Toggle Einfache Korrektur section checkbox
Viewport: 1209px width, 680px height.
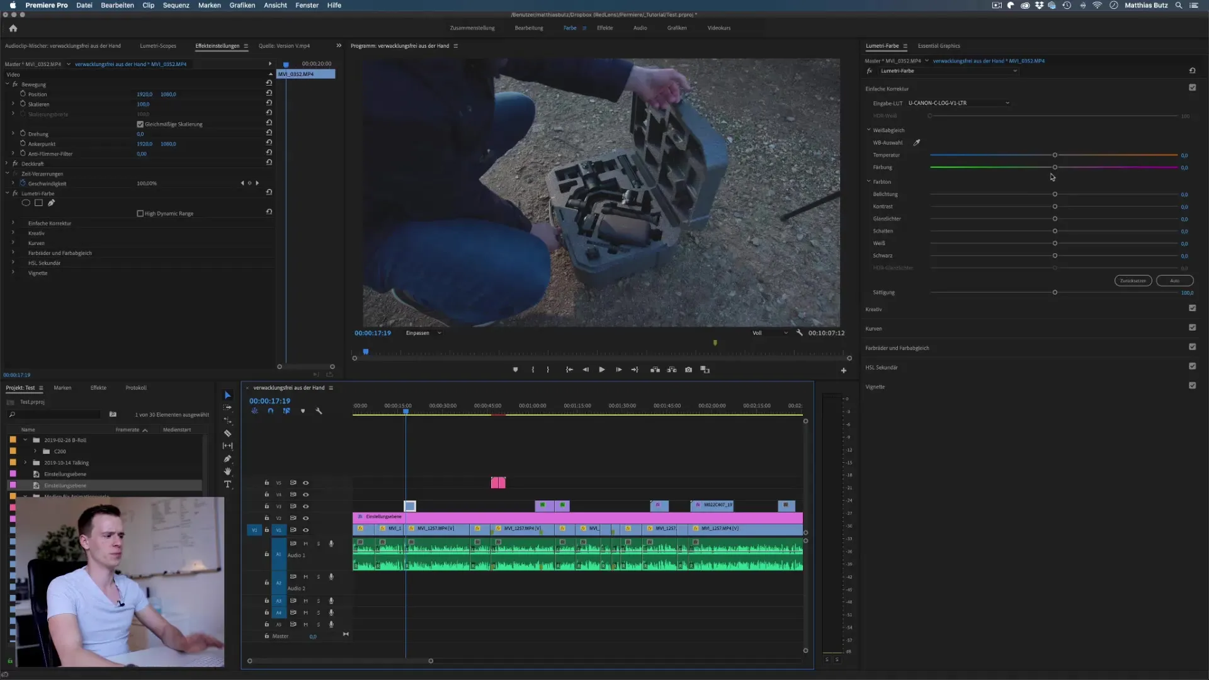point(1192,88)
